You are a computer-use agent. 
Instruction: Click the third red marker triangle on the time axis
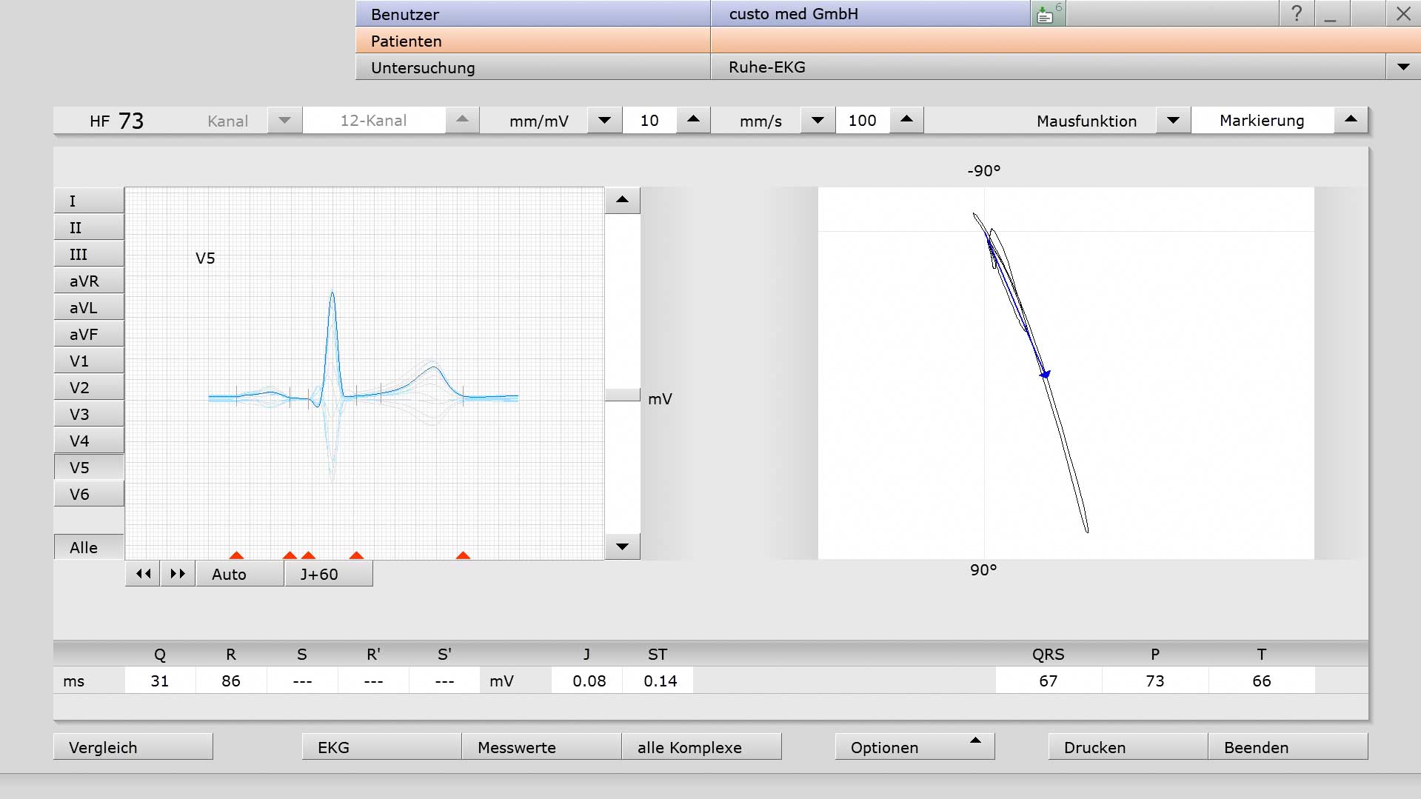point(308,555)
